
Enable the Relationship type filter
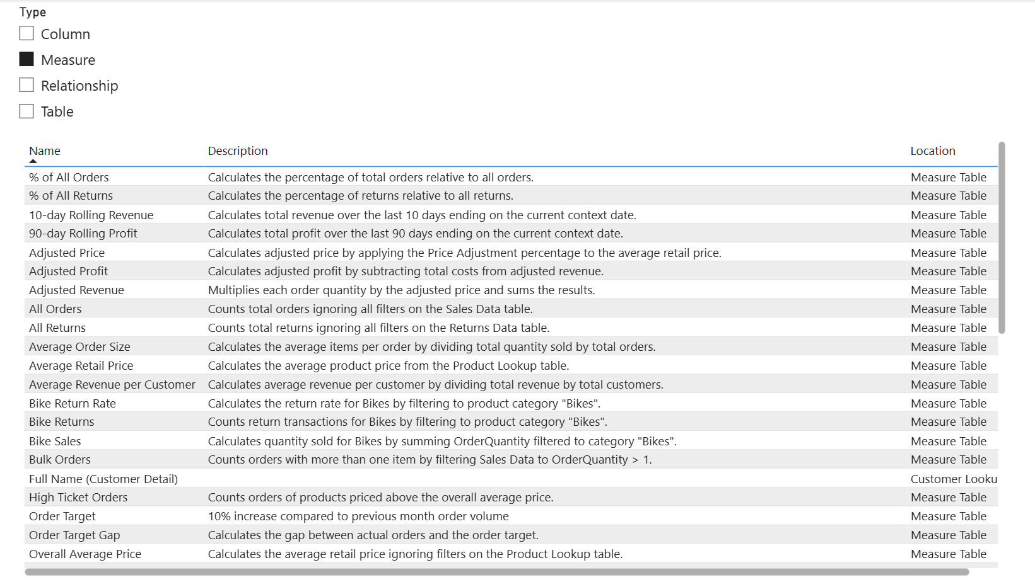[x=26, y=84]
